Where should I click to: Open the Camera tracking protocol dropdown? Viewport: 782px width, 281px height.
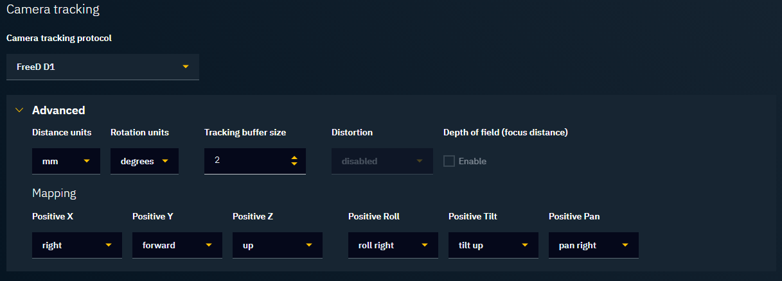[x=102, y=67]
